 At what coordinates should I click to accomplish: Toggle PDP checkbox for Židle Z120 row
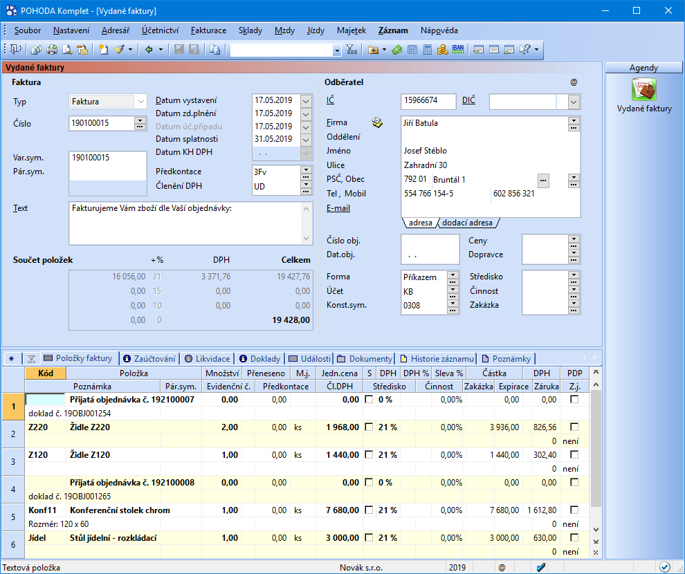pos(574,454)
